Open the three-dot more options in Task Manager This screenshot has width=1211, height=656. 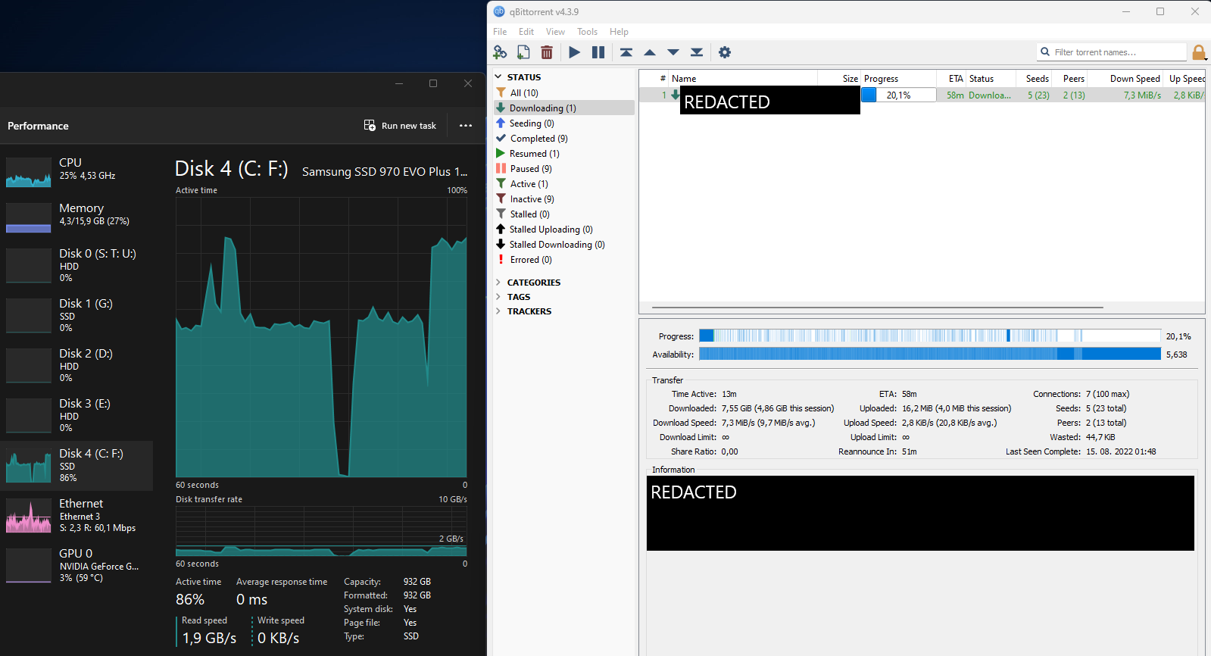coord(466,126)
